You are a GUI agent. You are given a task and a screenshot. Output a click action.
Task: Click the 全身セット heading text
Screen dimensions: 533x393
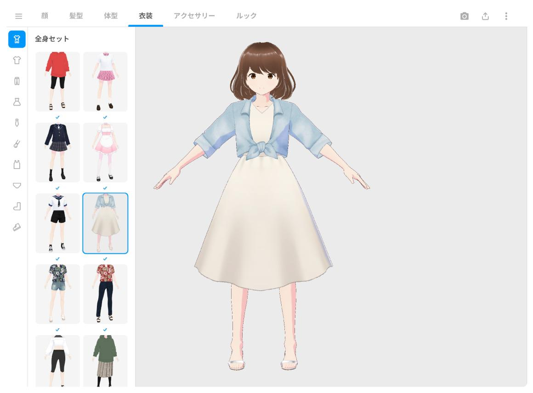point(52,39)
